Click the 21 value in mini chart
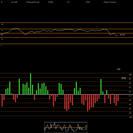Viewport: 133px width, 133px height. click(x=86, y=129)
